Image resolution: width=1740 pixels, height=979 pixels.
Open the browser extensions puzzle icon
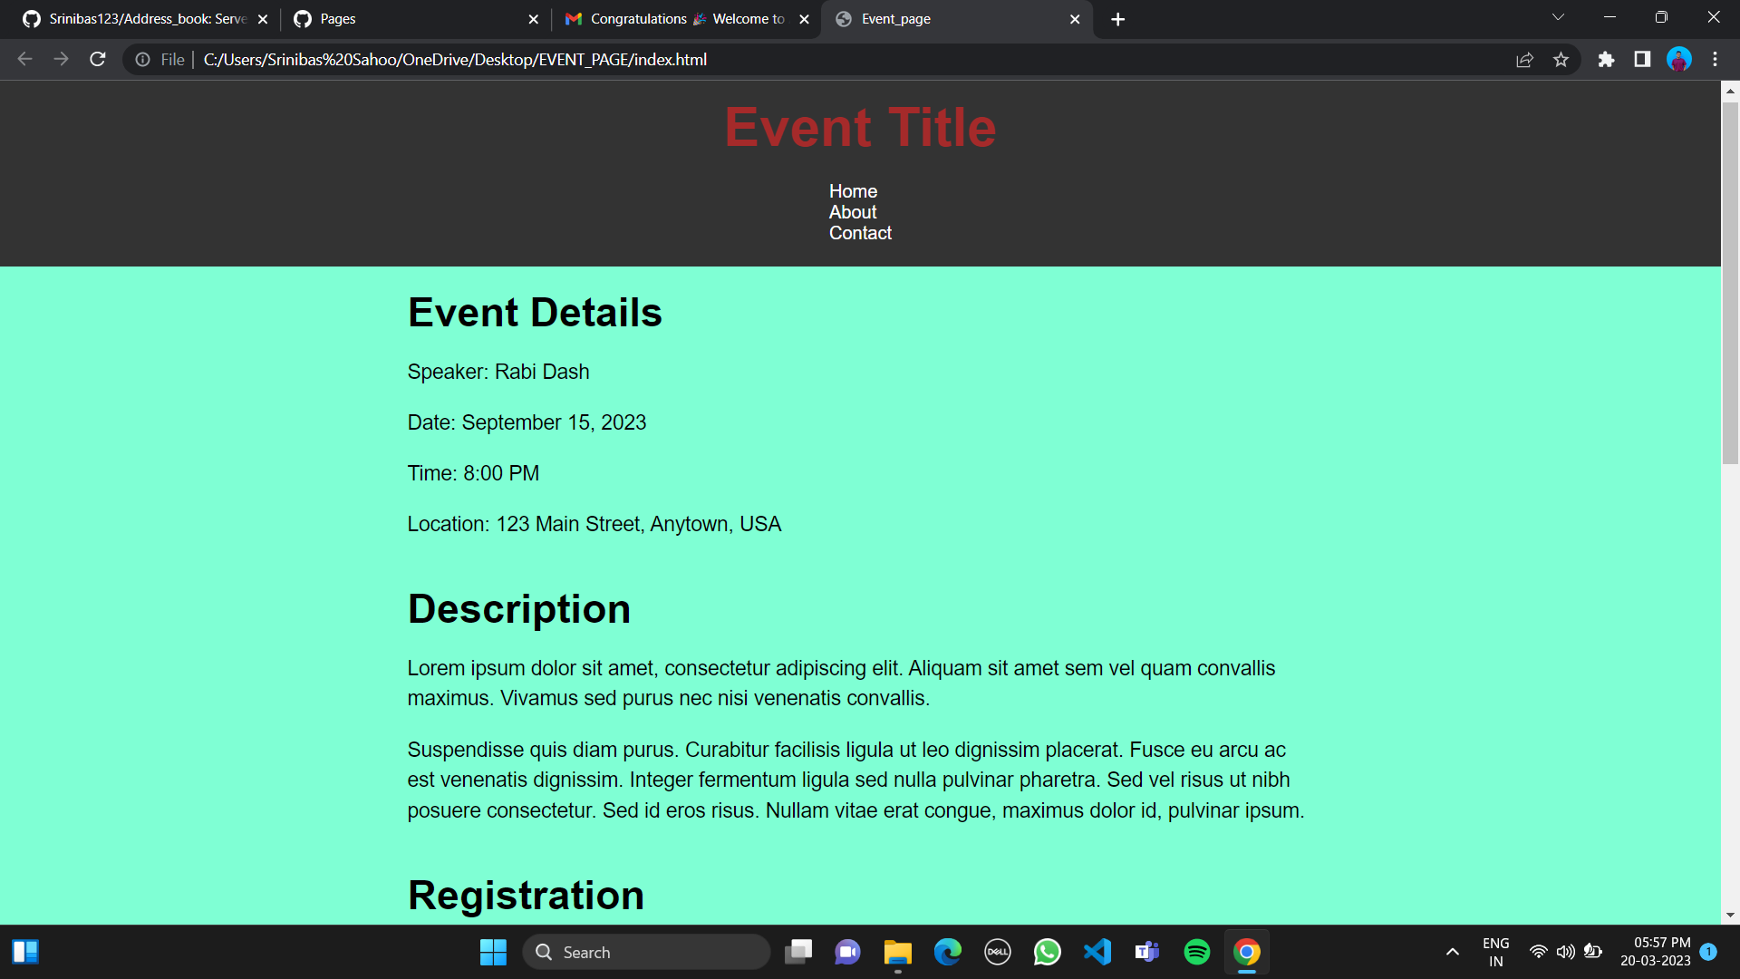[1607, 59]
